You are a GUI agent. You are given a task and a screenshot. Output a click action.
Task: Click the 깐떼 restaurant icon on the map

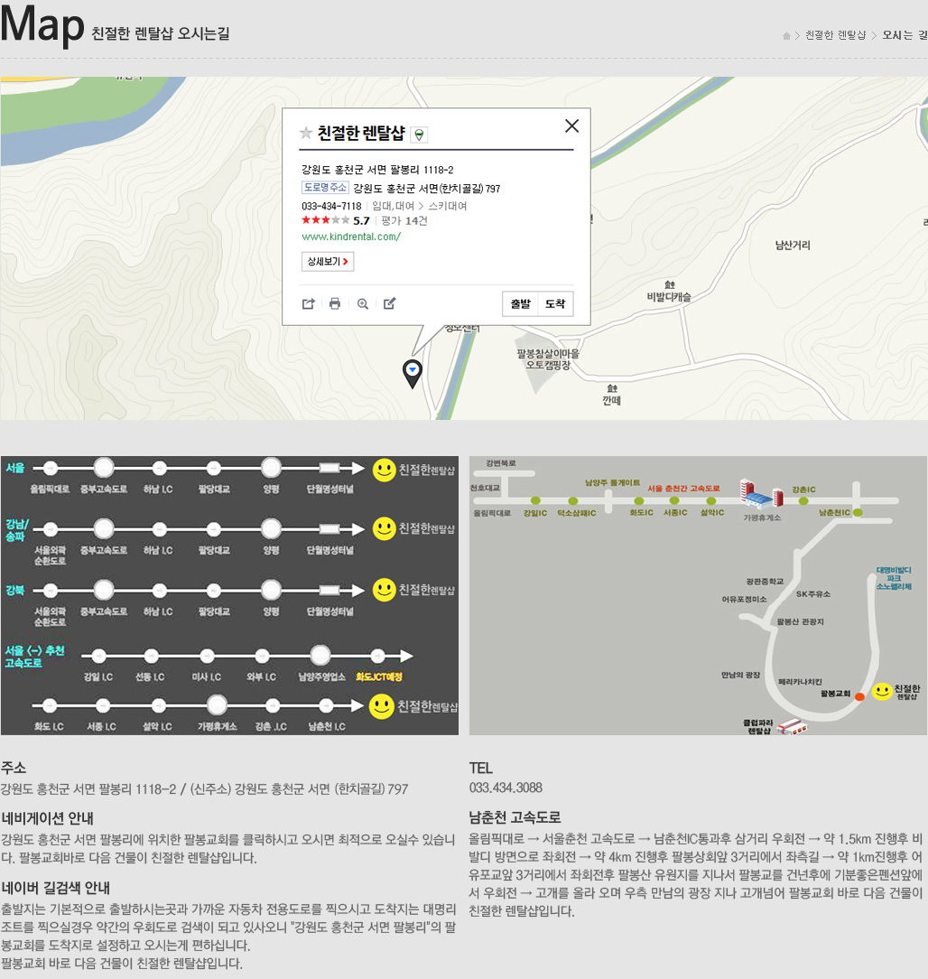coord(612,387)
